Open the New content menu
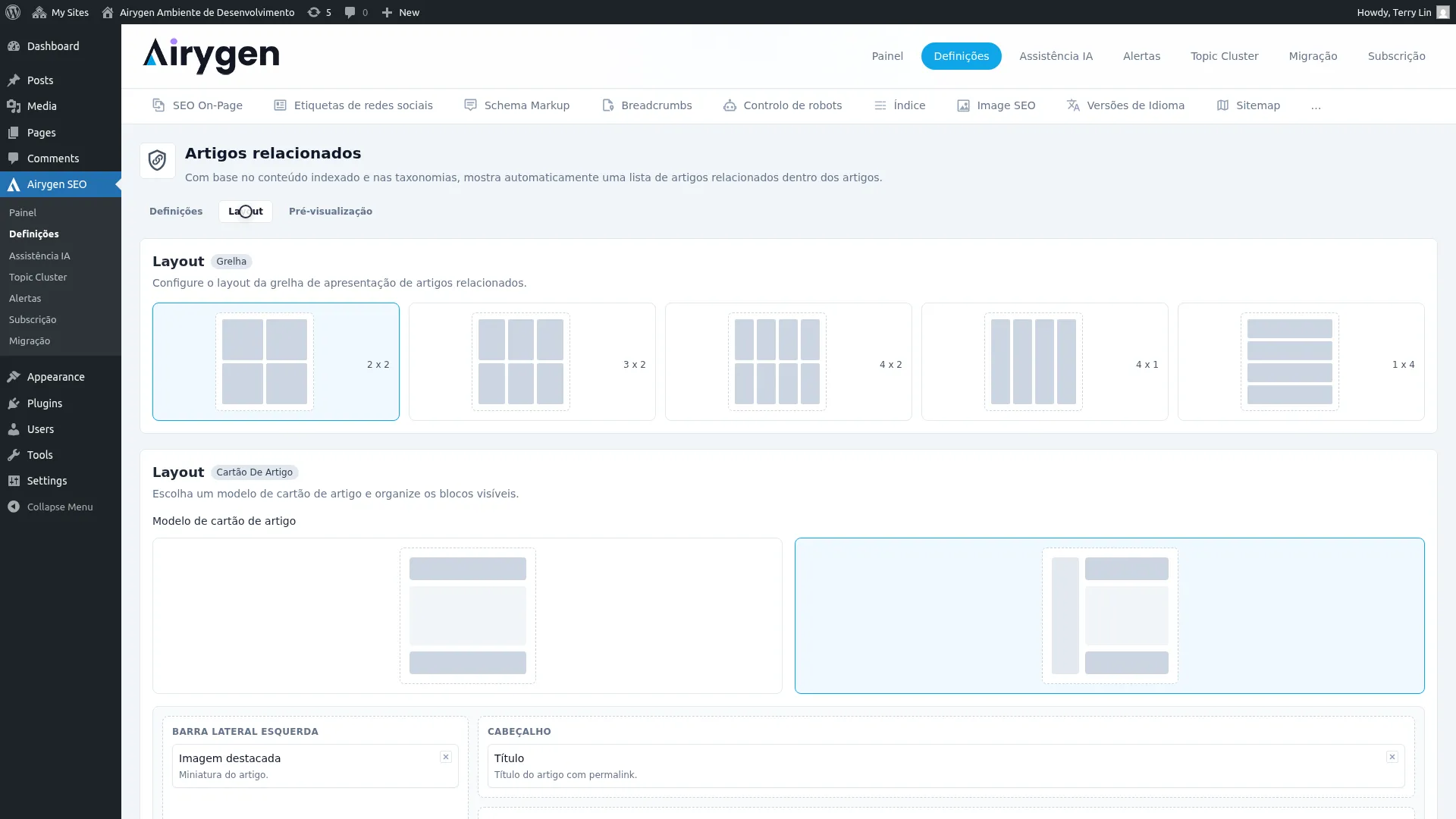Screen dimensions: 1456x819 [400, 12]
